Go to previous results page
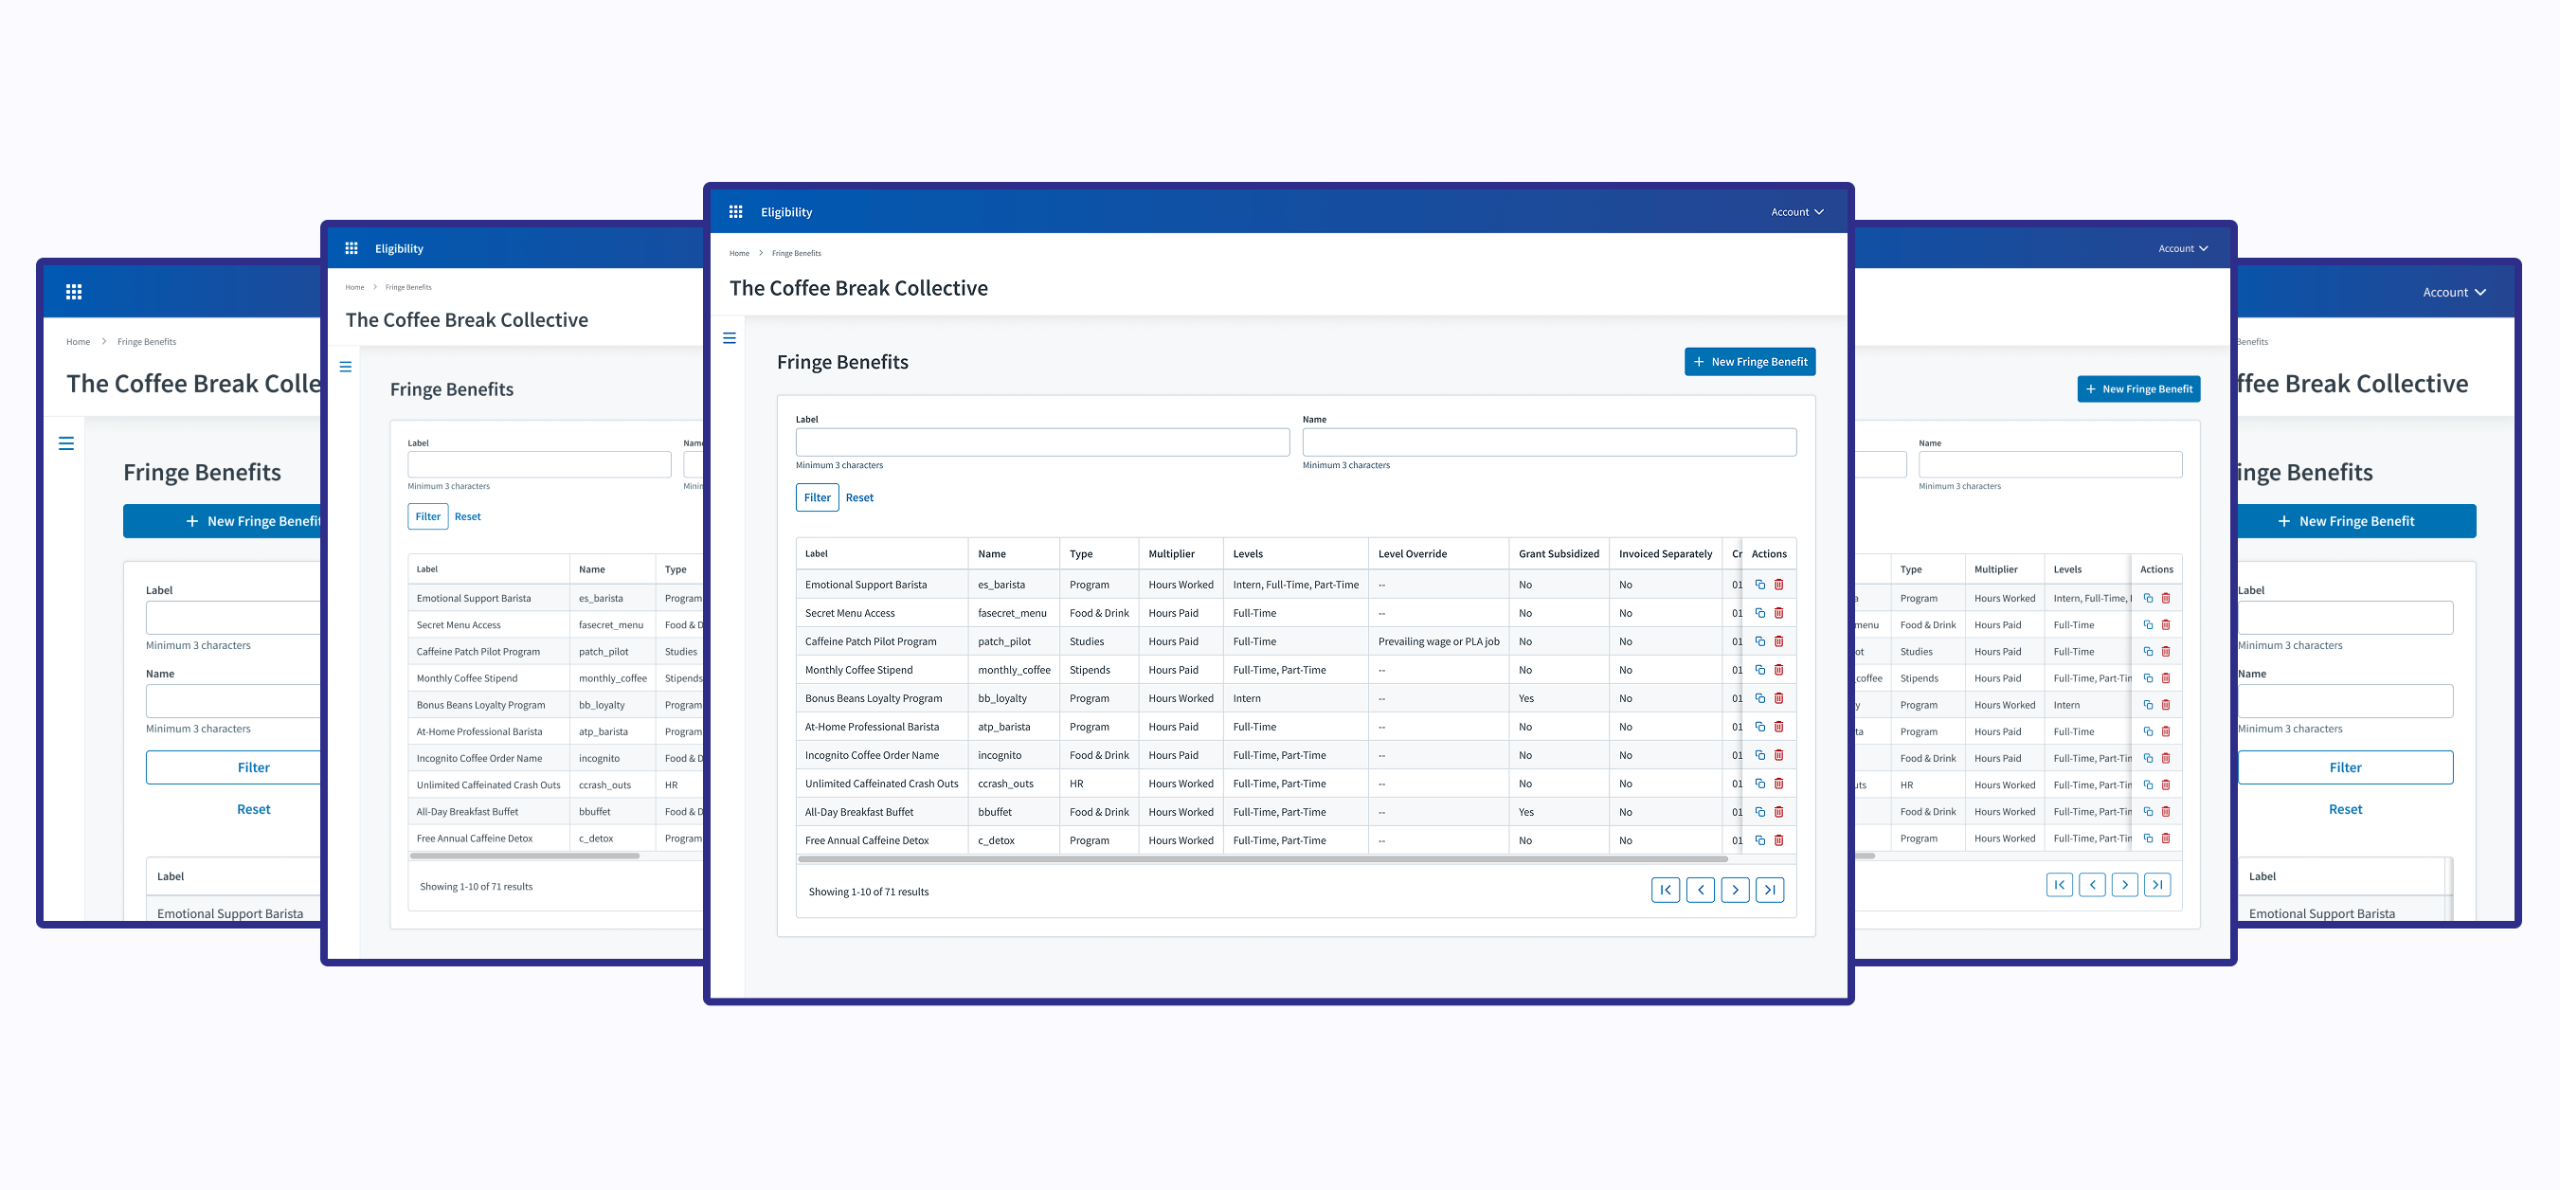Image resolution: width=2560 pixels, height=1190 pixels. click(1700, 890)
